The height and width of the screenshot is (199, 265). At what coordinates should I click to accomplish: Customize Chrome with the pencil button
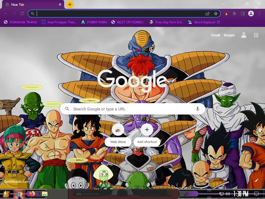[x=256, y=180]
